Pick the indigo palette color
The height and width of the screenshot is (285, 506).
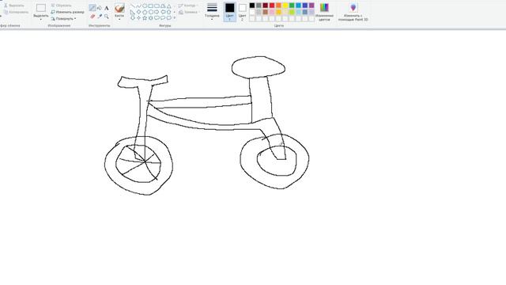point(305,6)
